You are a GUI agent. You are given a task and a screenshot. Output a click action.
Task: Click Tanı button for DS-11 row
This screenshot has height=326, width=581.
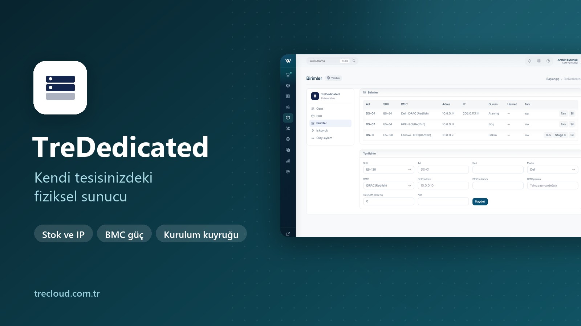tap(548, 135)
